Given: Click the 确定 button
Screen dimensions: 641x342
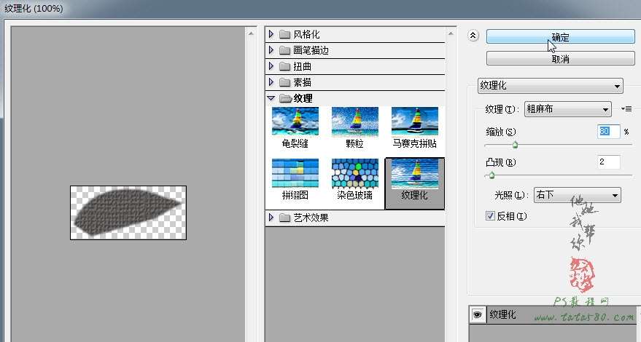Looking at the screenshot, I should (560, 37).
